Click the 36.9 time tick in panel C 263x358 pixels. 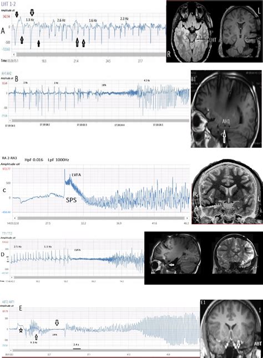click(119, 223)
